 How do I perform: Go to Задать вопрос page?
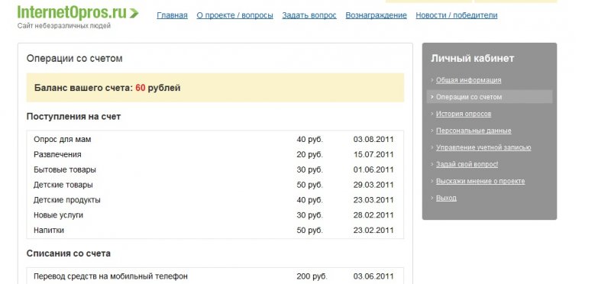coord(309,15)
